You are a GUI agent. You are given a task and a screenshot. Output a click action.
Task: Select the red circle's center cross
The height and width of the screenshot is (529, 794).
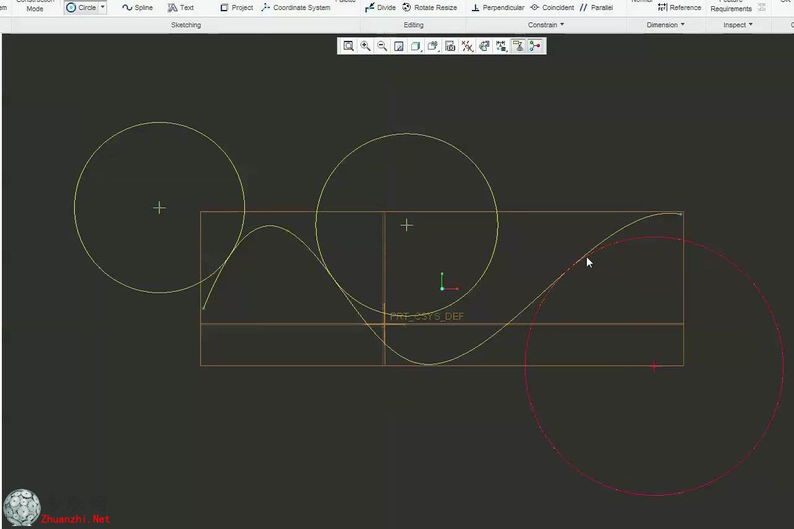[654, 366]
